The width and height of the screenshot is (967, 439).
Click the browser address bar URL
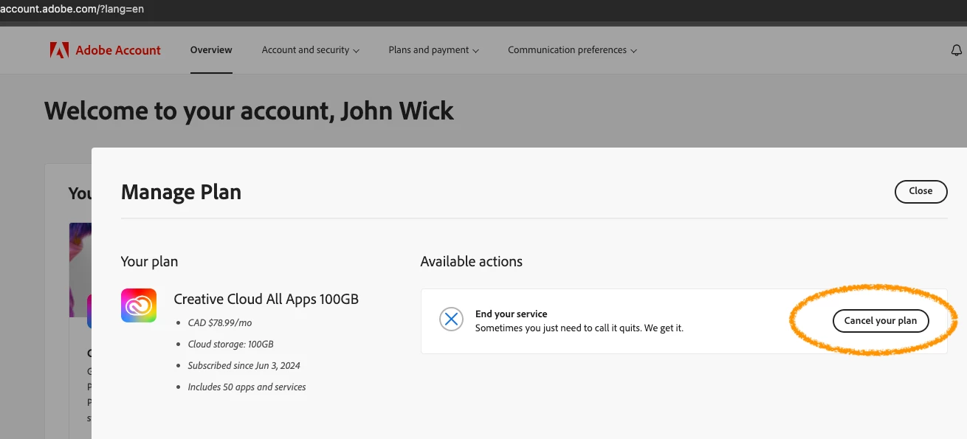[72, 8]
